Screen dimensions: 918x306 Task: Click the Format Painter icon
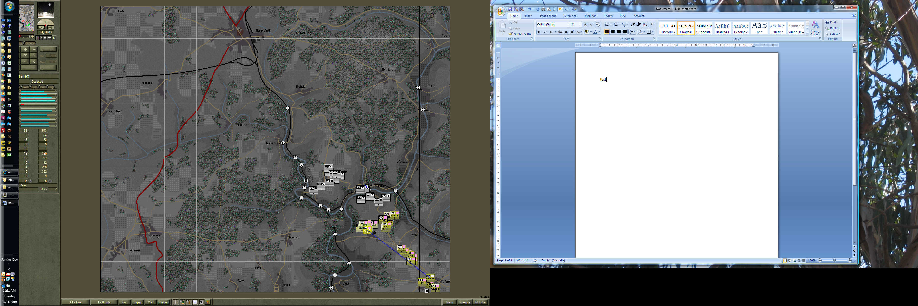pos(520,33)
